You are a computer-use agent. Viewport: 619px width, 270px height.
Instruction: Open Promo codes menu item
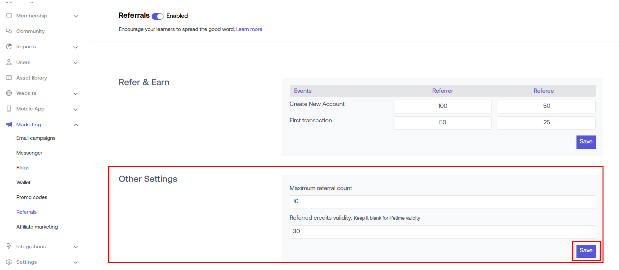pos(32,197)
